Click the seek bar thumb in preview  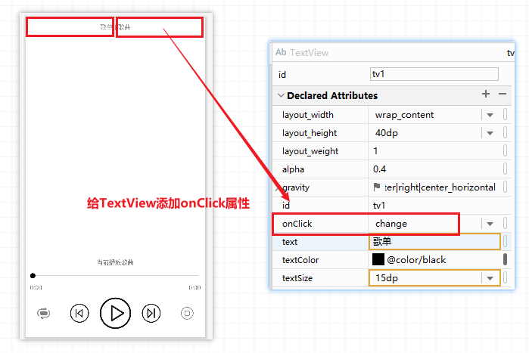pyautogui.click(x=33, y=276)
